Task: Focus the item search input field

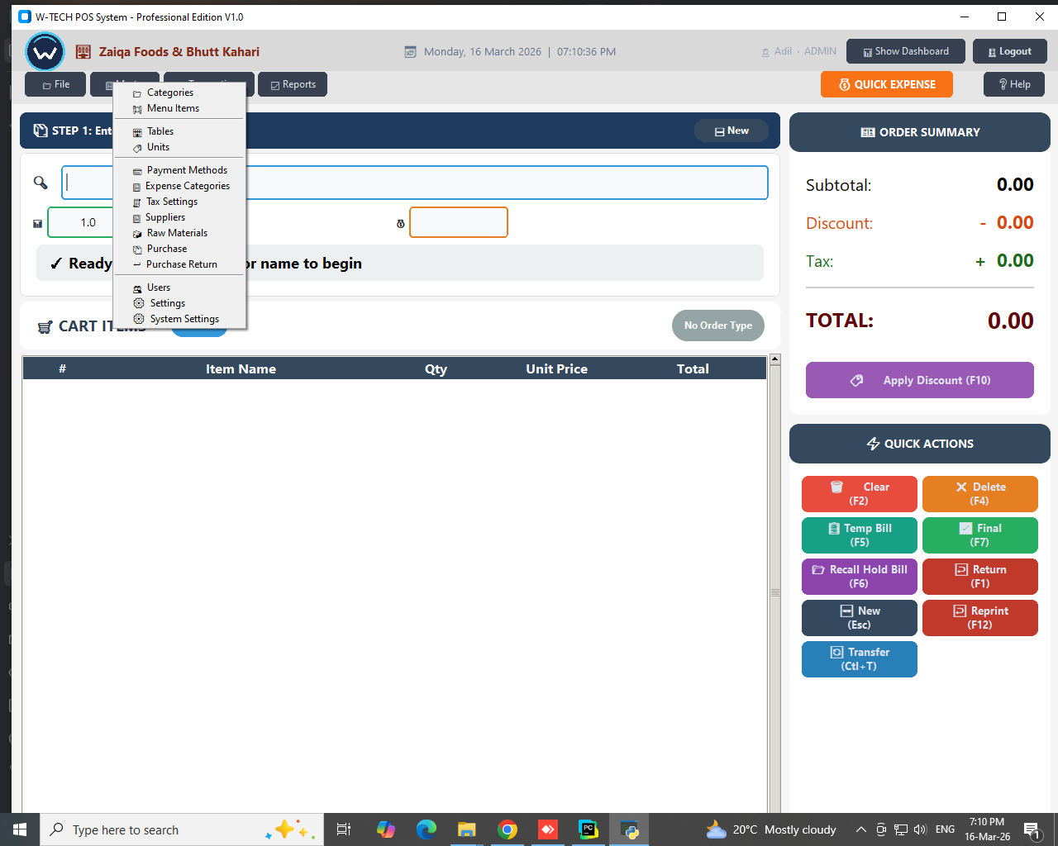Action: 415,183
